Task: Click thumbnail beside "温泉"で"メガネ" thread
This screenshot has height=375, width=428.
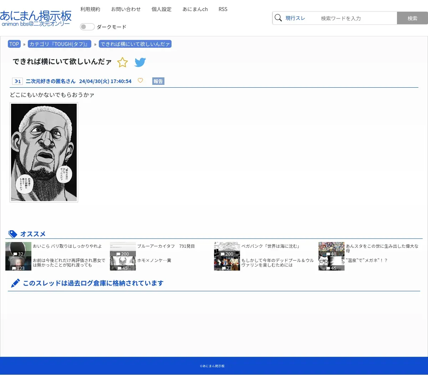Action: (x=331, y=263)
